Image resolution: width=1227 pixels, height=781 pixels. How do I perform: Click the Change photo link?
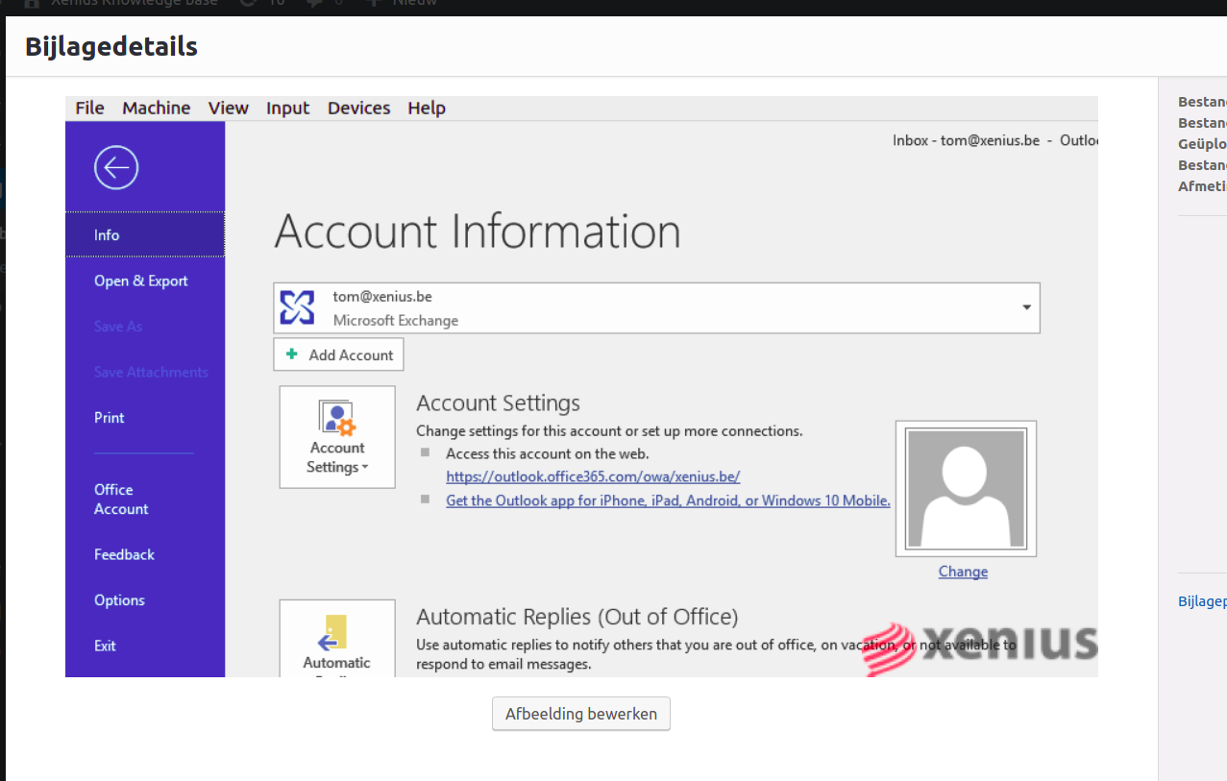click(x=963, y=572)
